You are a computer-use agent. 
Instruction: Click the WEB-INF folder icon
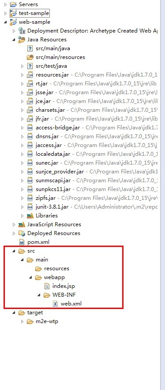coord(47,295)
